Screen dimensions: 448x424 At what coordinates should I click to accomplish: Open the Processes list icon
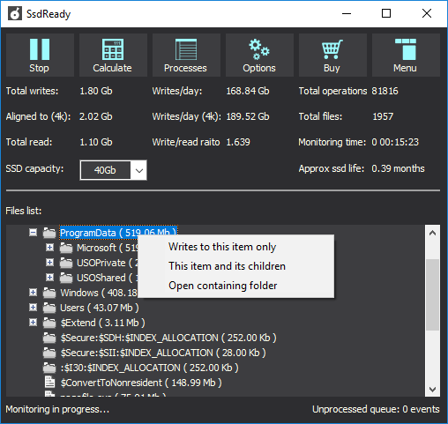[x=186, y=49]
